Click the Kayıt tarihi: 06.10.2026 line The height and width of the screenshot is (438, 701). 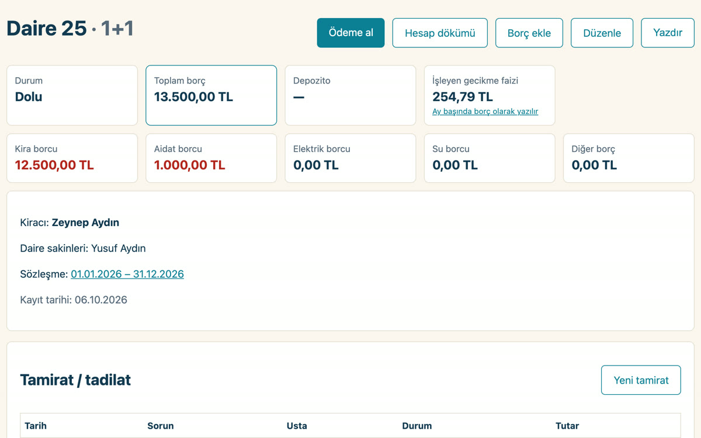click(74, 300)
